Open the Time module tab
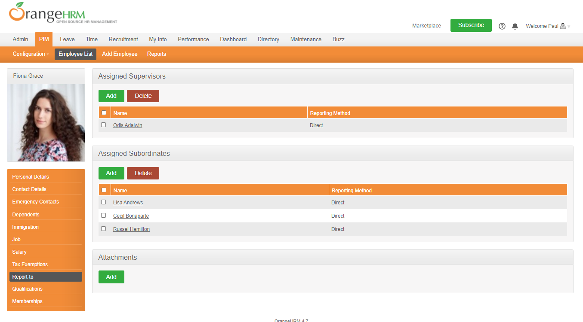This screenshot has width=583, height=322. [92, 39]
